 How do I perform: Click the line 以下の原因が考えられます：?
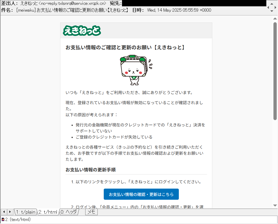point(92,115)
